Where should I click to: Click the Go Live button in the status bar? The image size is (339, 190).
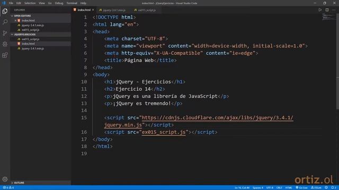tap(301, 188)
